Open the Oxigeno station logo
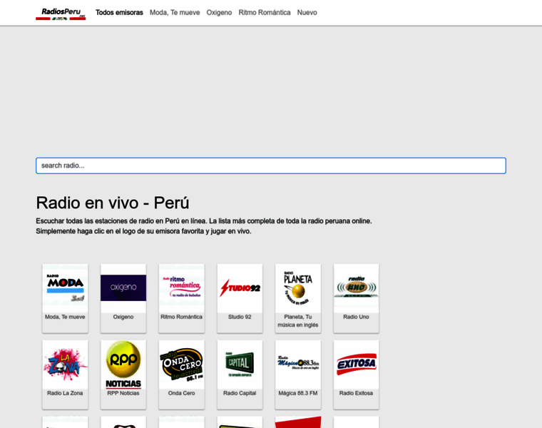 pyautogui.click(x=123, y=288)
